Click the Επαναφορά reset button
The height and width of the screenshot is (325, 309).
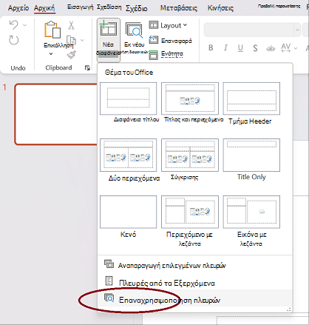tap(170, 41)
